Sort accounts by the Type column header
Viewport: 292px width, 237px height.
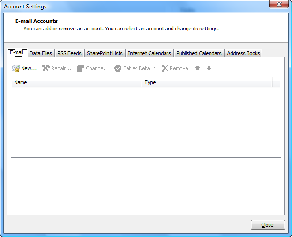pos(207,82)
